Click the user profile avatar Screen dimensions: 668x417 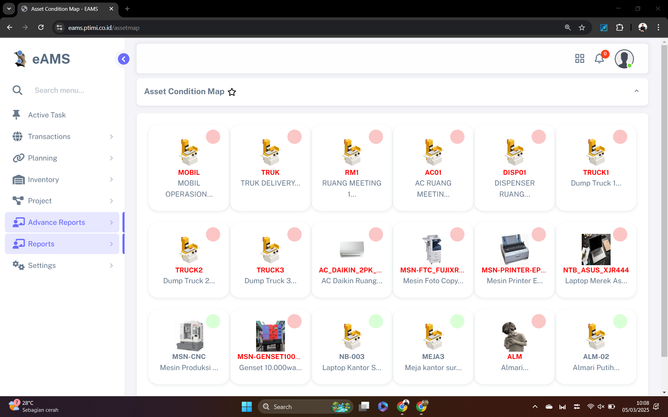click(624, 59)
